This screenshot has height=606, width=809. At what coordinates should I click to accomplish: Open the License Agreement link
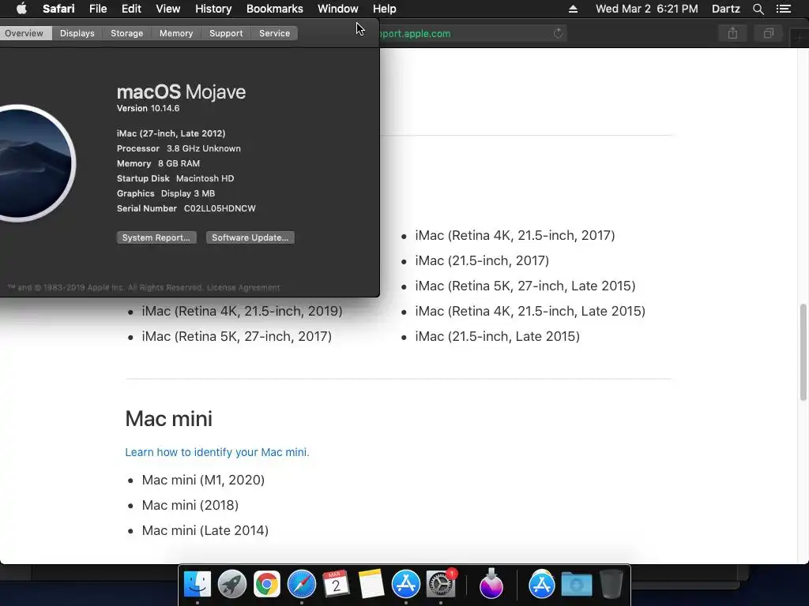(243, 287)
